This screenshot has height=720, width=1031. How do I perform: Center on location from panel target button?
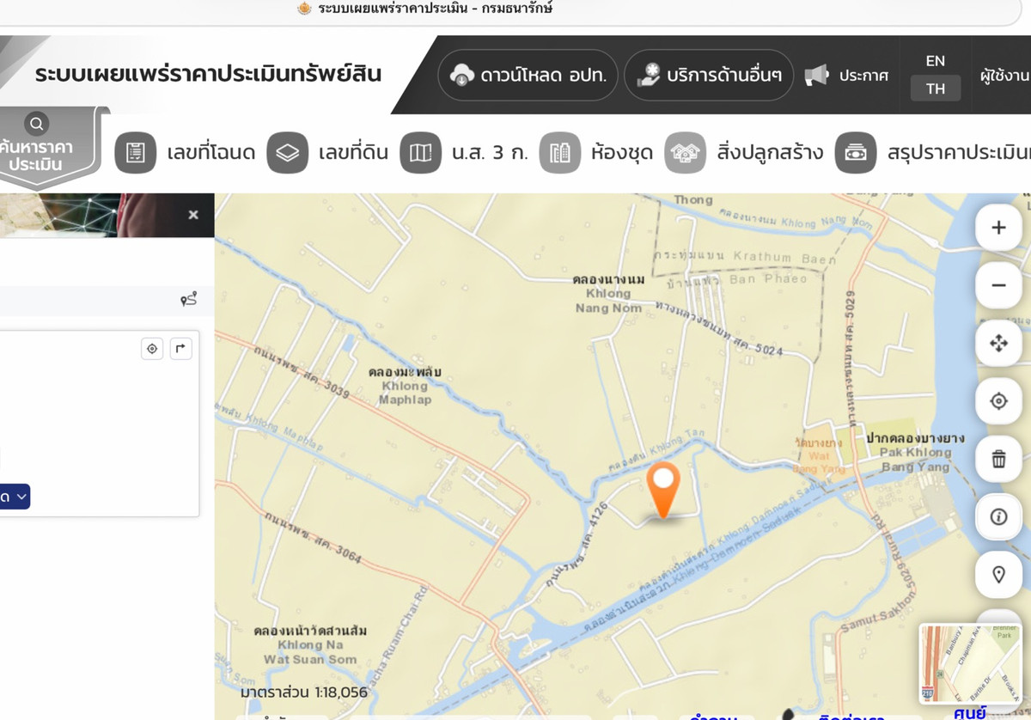[x=152, y=348]
